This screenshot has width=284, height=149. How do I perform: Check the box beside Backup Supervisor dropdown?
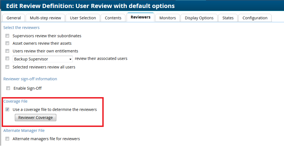tap(7, 58)
